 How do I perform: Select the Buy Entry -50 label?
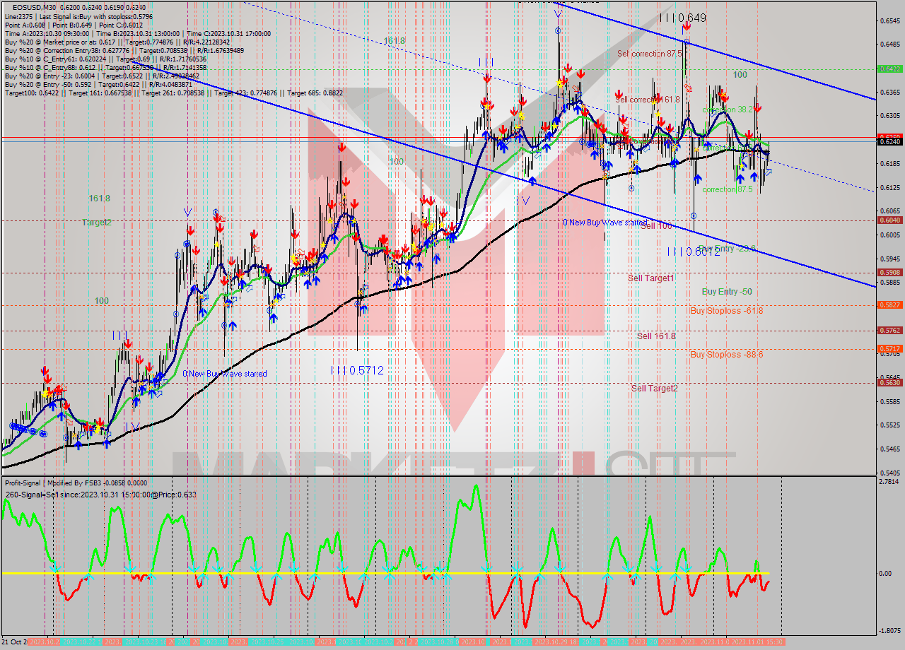726,292
